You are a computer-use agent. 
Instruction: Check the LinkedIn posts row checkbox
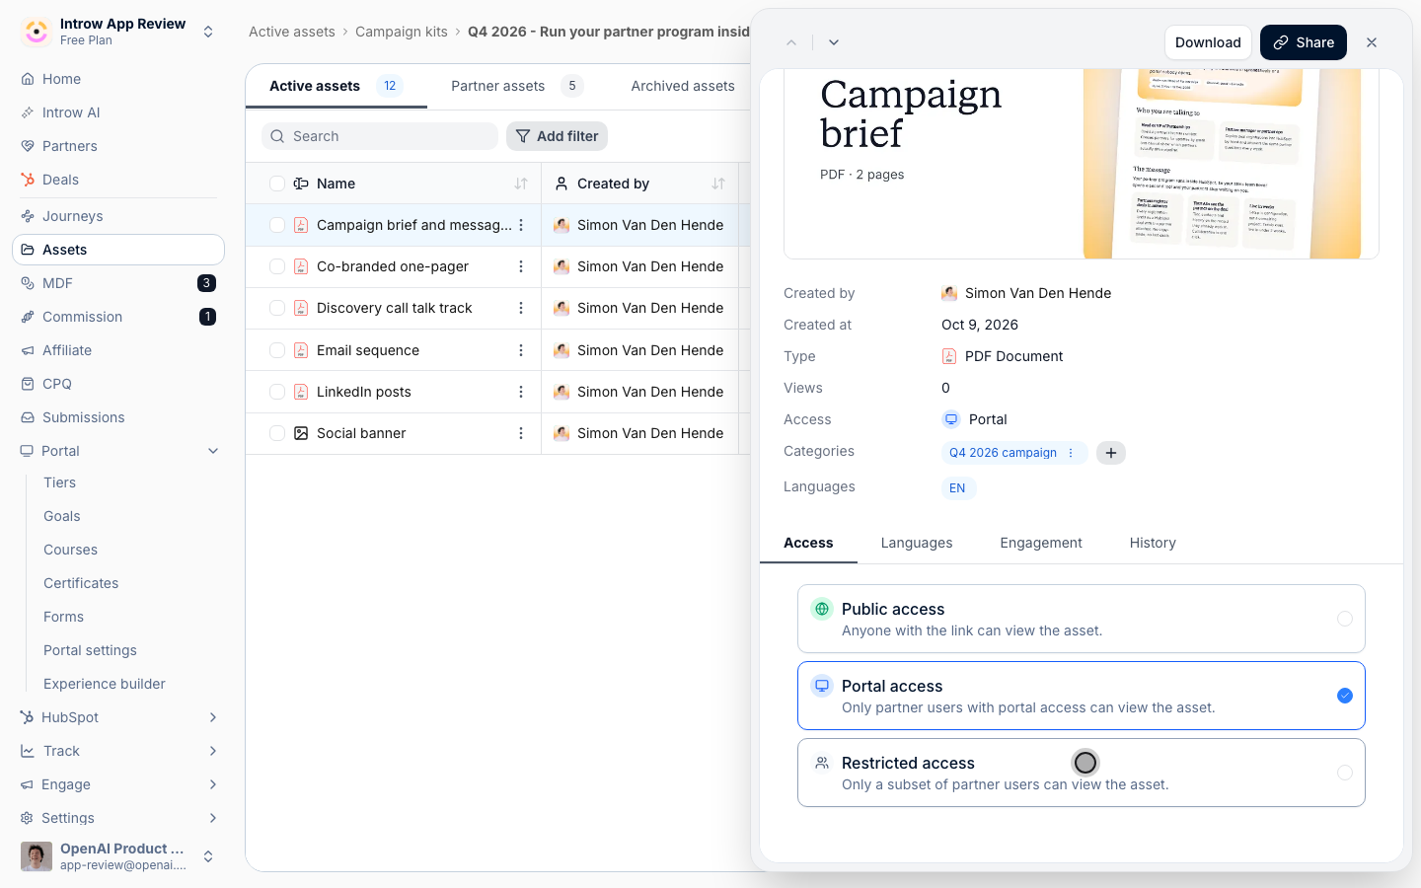(x=277, y=392)
